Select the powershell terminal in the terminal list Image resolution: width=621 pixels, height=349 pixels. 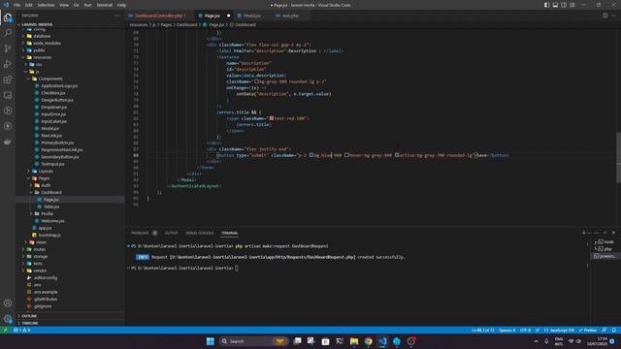pyautogui.click(x=605, y=256)
